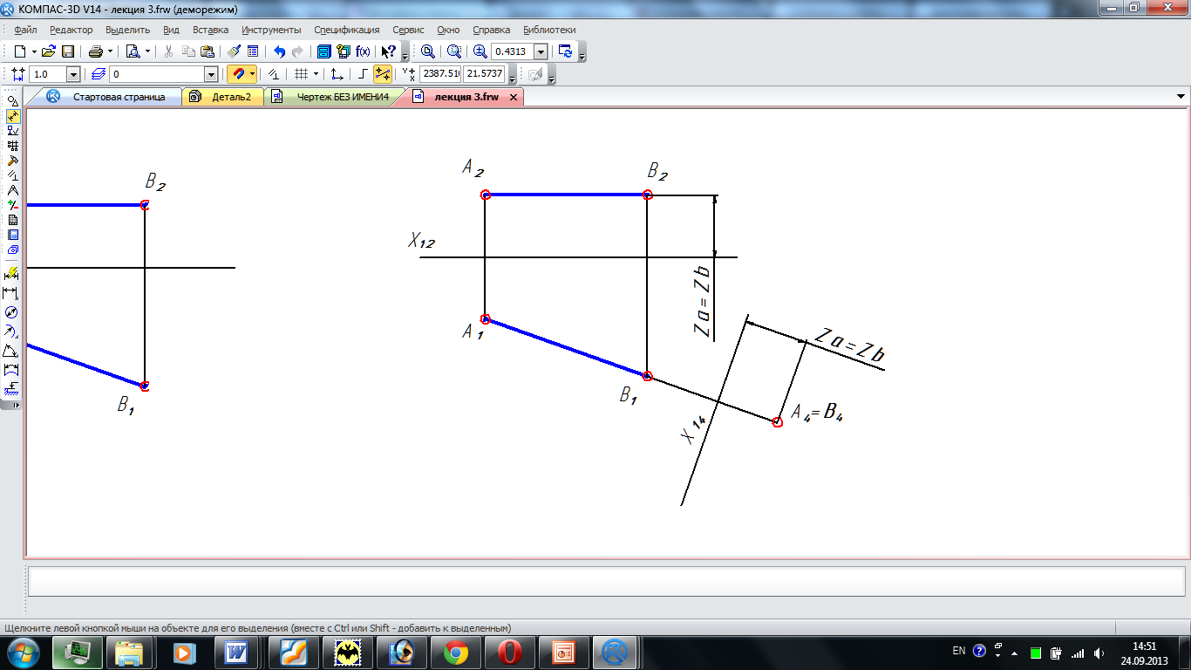Select the active Dimensions panel icon

click(x=12, y=116)
